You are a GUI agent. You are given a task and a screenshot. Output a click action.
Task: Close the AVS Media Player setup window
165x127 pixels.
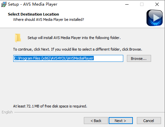[x=157, y=4]
